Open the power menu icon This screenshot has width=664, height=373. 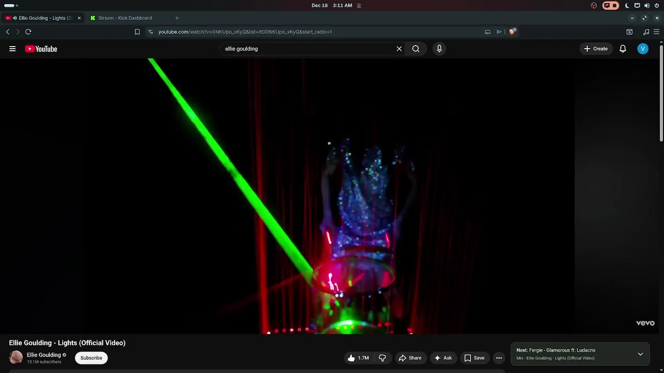657,5
